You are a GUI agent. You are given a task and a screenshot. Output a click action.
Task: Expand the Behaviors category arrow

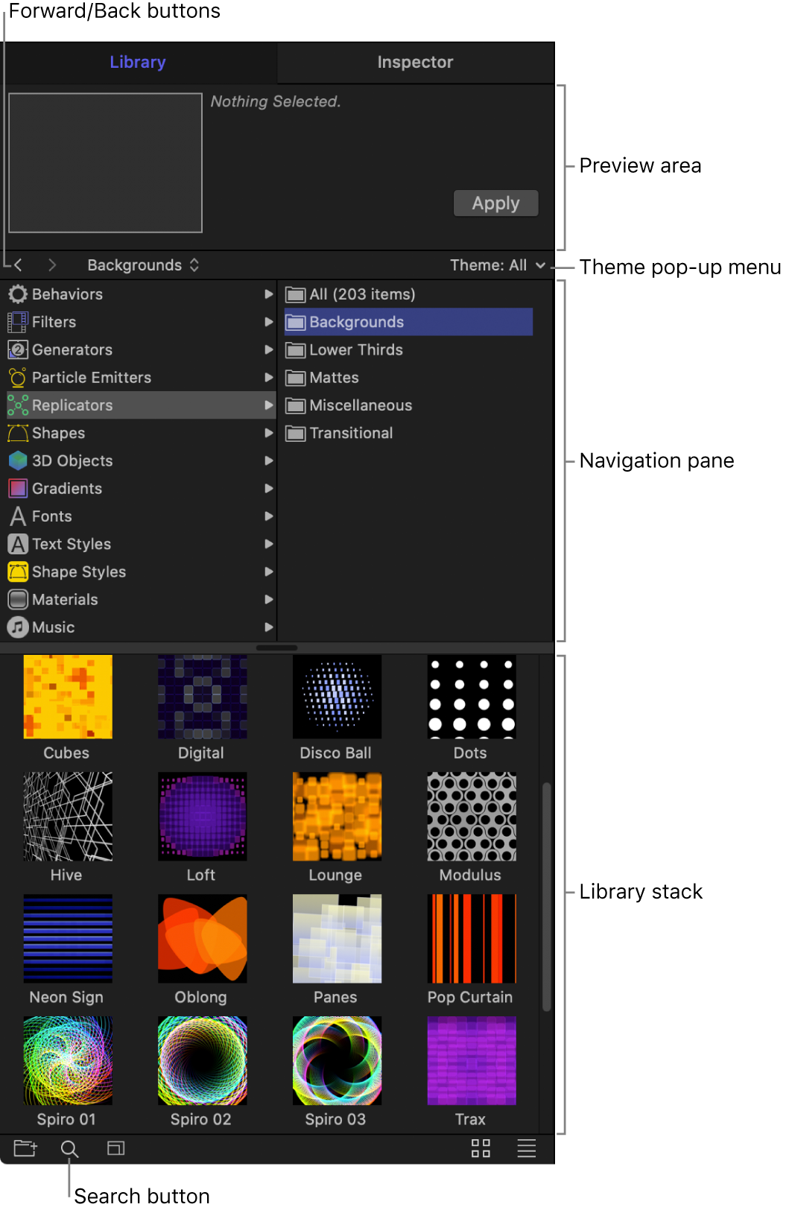[x=269, y=294]
